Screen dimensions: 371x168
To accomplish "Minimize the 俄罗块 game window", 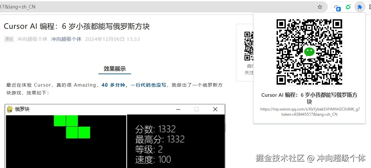I will [178, 109].
